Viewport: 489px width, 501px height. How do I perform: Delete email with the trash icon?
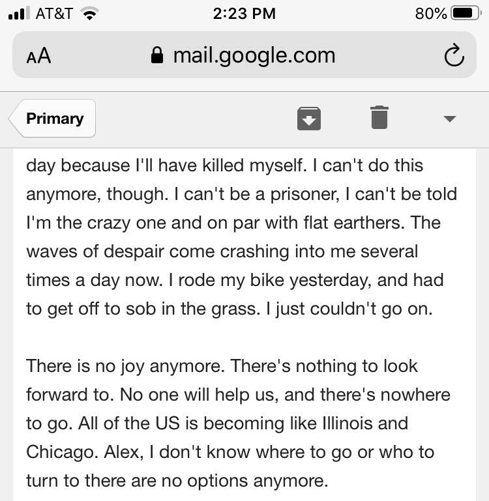(379, 117)
